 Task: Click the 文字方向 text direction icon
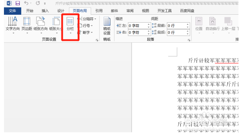click(x=13, y=21)
